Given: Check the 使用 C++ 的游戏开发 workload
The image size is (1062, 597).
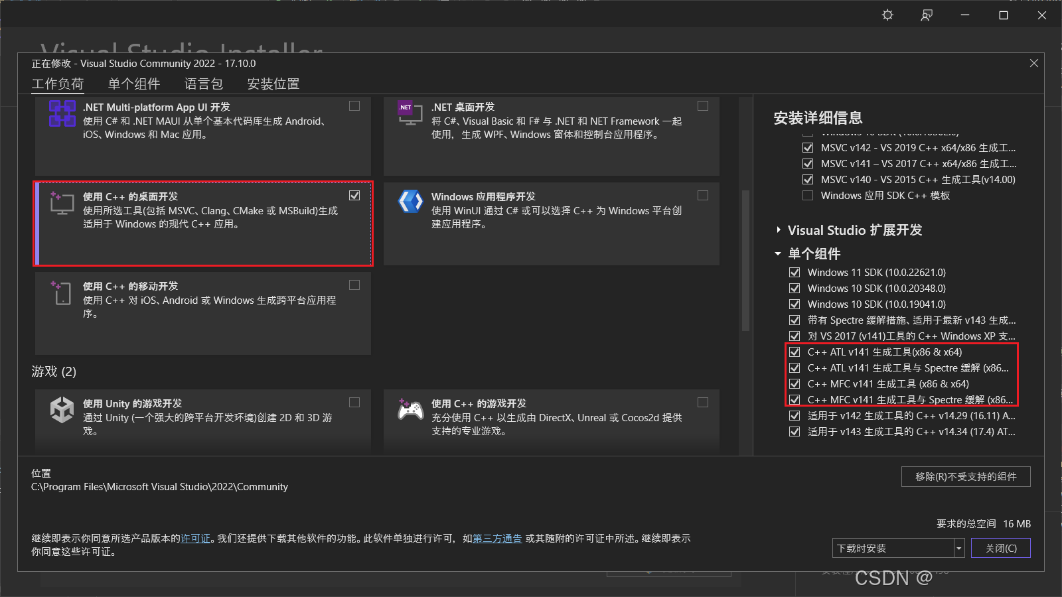Looking at the screenshot, I should [703, 402].
